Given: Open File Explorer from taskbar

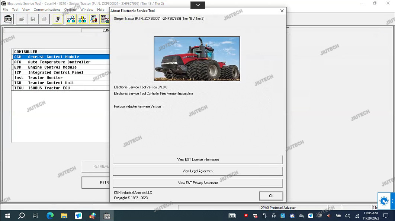Looking at the screenshot, I should (64, 216).
